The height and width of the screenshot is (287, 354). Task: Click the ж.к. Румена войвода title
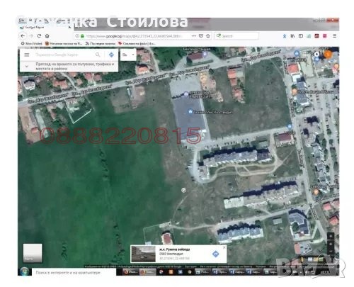174,249
